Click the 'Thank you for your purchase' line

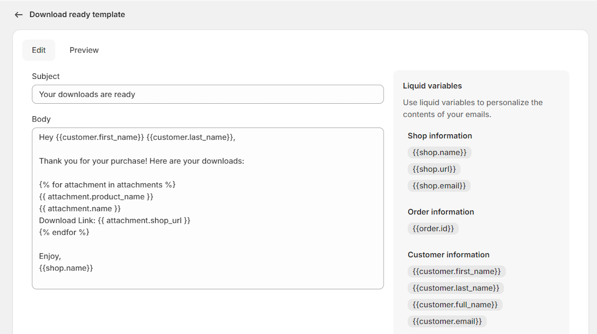[142, 161]
